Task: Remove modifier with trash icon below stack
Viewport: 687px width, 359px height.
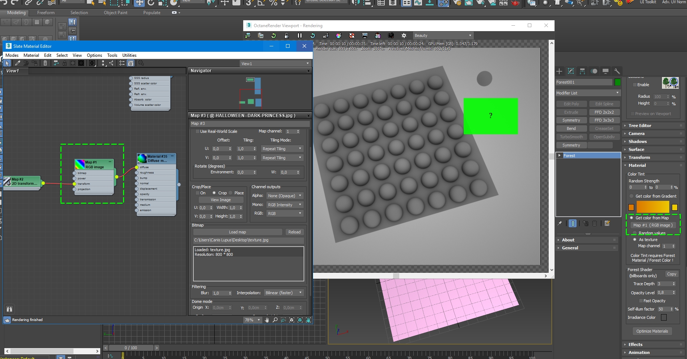Action: pyautogui.click(x=594, y=223)
